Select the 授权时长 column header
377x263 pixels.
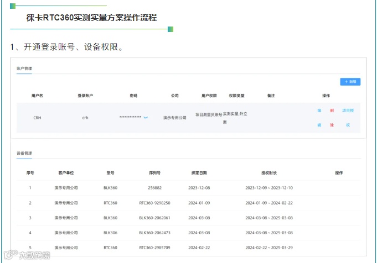(269, 173)
